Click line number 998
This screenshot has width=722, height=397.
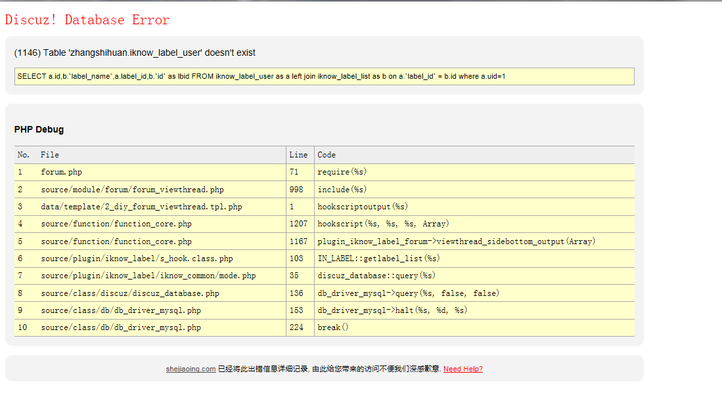point(296,190)
